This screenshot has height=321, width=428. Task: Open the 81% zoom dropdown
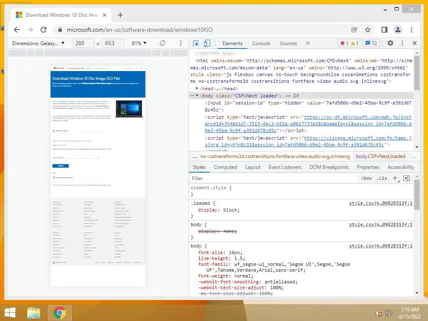pos(139,43)
